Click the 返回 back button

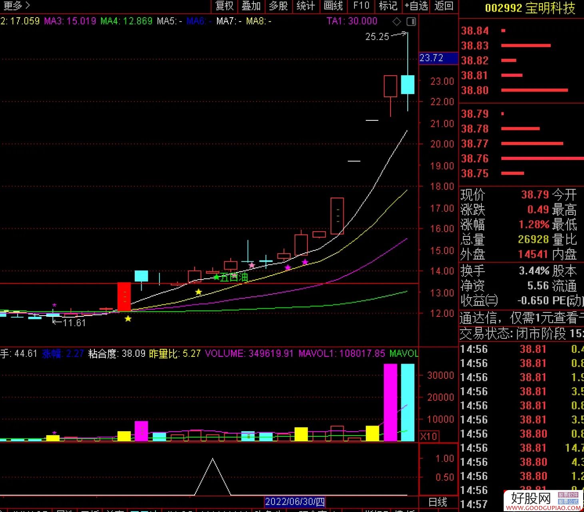444,6
